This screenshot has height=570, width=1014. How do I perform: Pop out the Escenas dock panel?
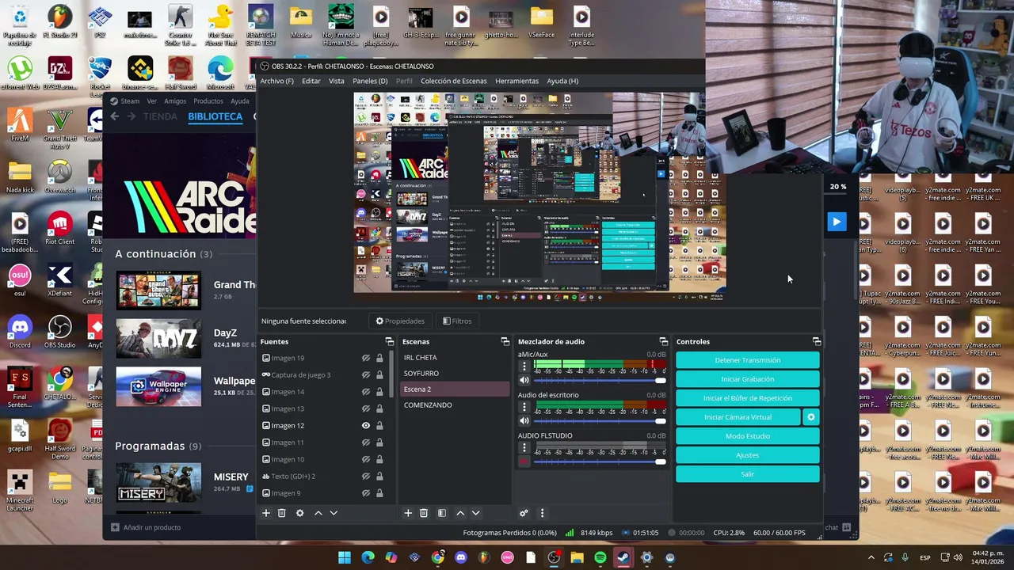(505, 341)
